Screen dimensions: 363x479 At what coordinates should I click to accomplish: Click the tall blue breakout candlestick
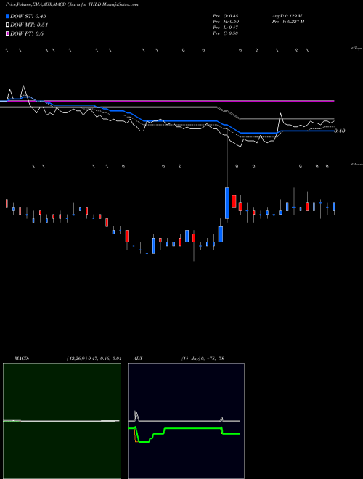(227, 203)
